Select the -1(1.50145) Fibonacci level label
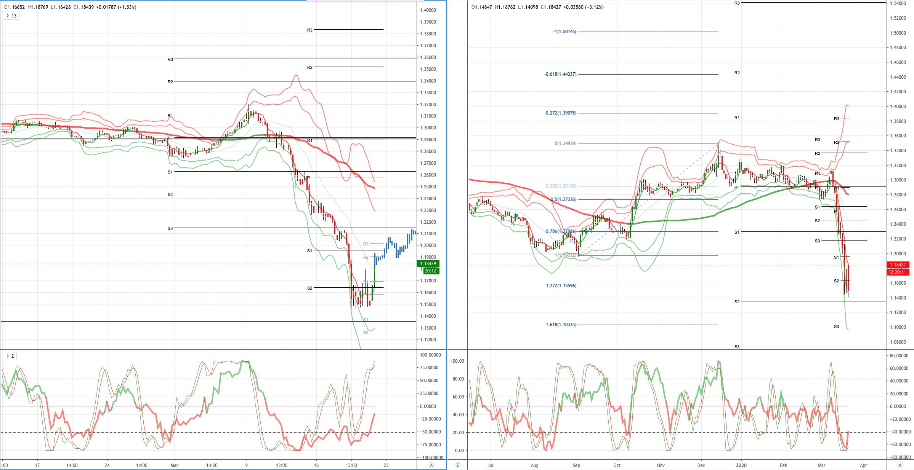This screenshot has width=914, height=470. (565, 32)
